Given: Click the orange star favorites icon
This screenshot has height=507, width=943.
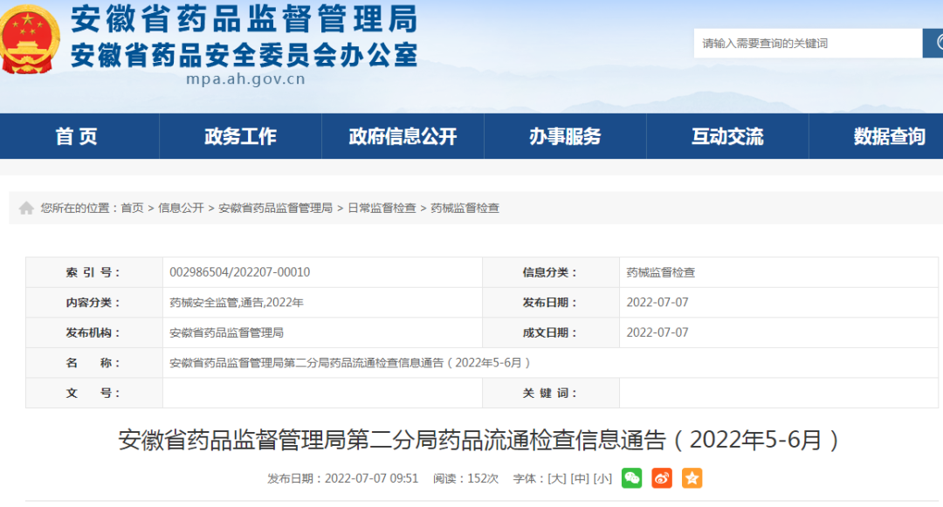Looking at the screenshot, I should pos(692,478).
